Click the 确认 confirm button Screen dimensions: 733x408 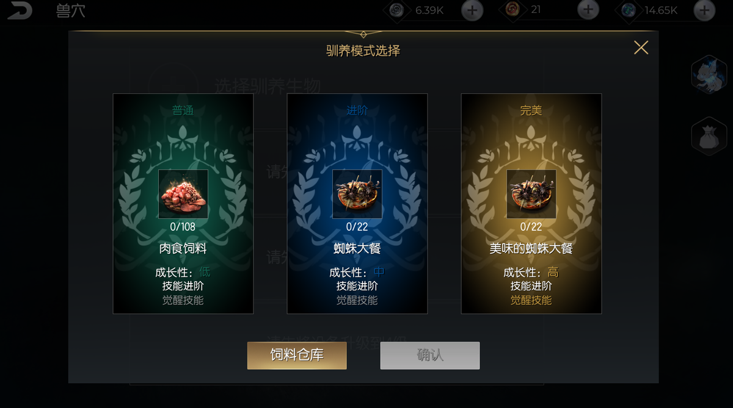430,356
